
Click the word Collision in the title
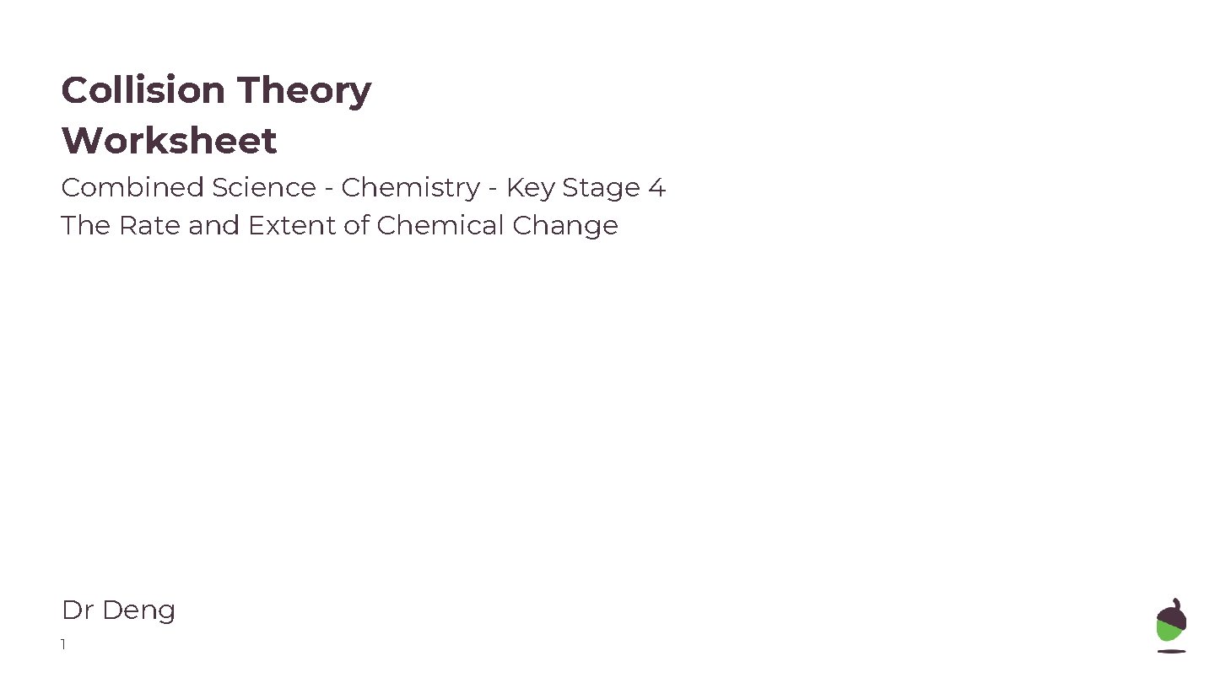coord(143,89)
